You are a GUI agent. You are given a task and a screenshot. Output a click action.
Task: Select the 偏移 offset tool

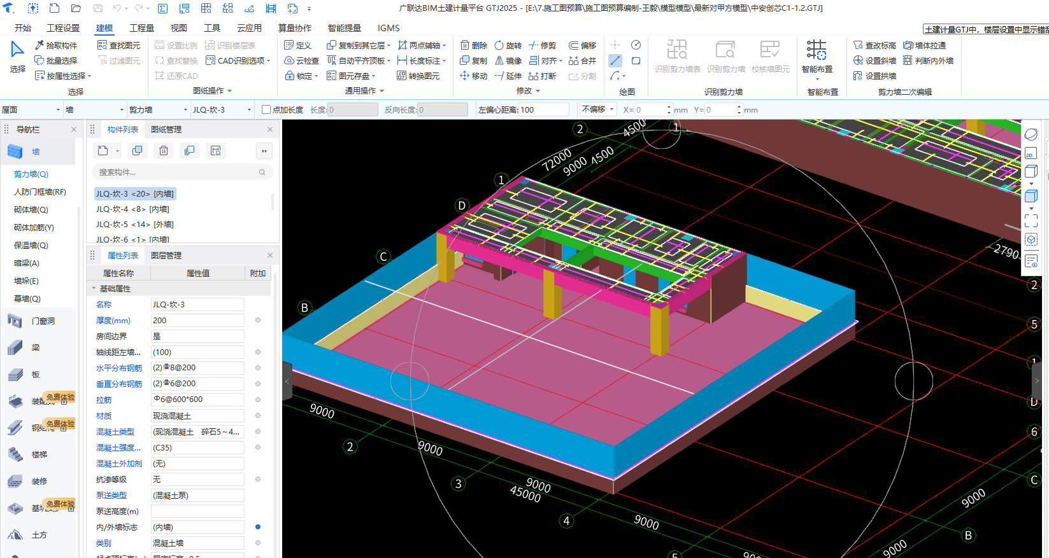click(x=582, y=45)
